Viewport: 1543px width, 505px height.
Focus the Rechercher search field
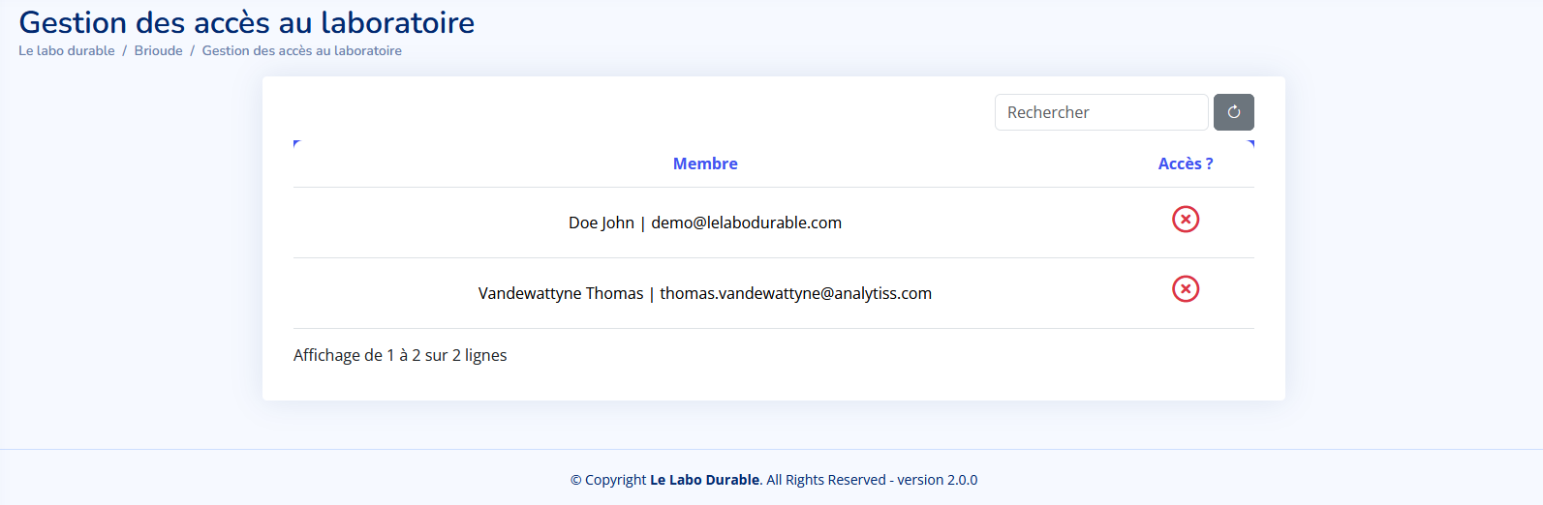(1100, 112)
